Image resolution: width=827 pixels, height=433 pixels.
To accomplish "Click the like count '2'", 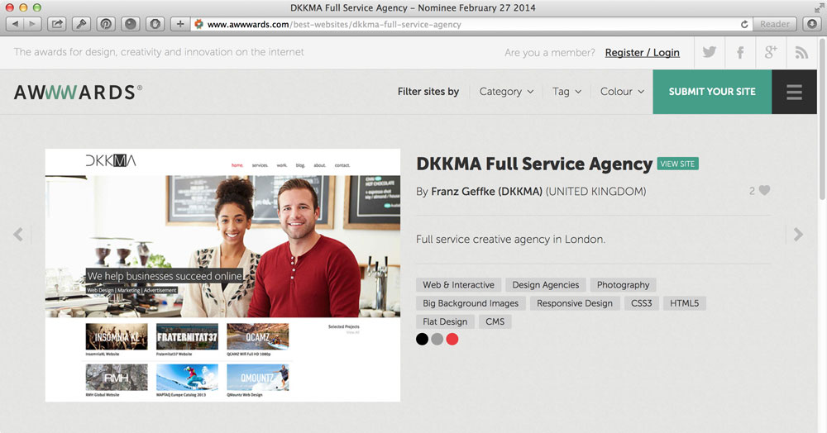I will 752,191.
